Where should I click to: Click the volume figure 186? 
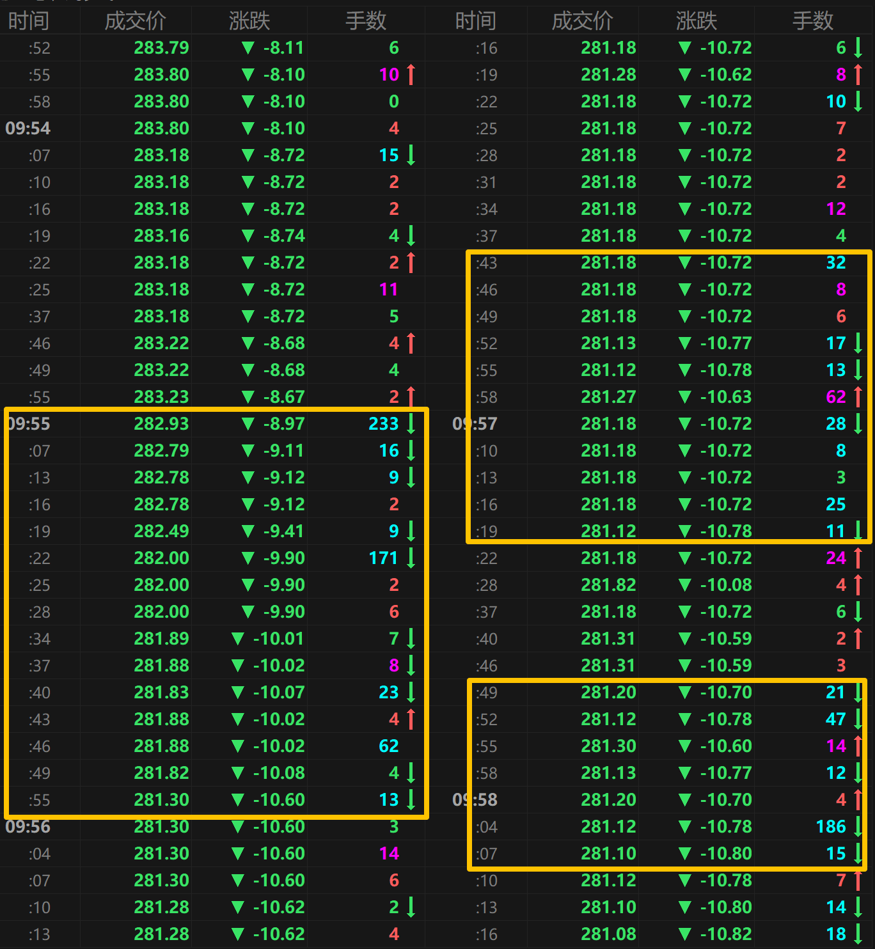click(x=831, y=826)
